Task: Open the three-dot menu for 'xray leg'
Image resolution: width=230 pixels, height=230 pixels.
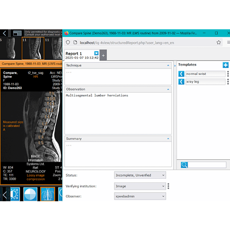Action: pyautogui.click(x=228, y=82)
